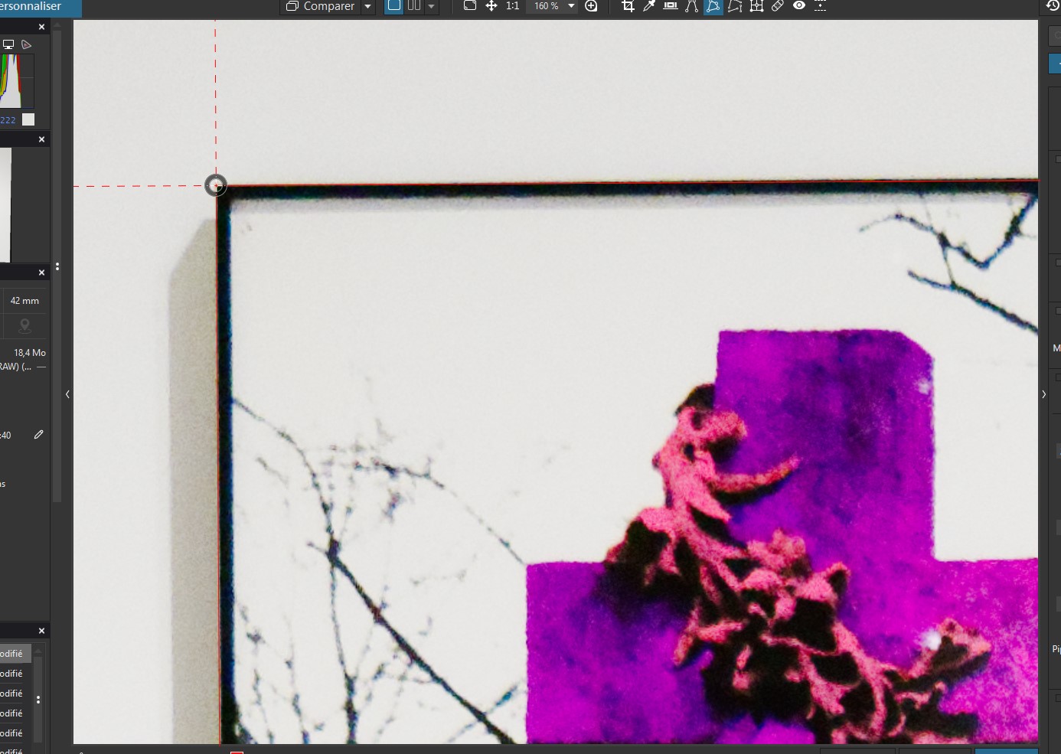This screenshot has height=754, width=1061.
Task: Select the Pan hand move tool
Action: click(491, 6)
